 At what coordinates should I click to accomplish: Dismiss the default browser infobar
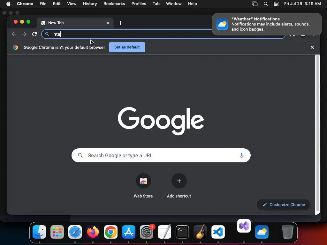(312, 47)
